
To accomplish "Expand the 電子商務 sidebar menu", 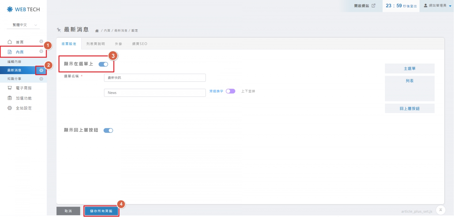I will click(x=24, y=88).
